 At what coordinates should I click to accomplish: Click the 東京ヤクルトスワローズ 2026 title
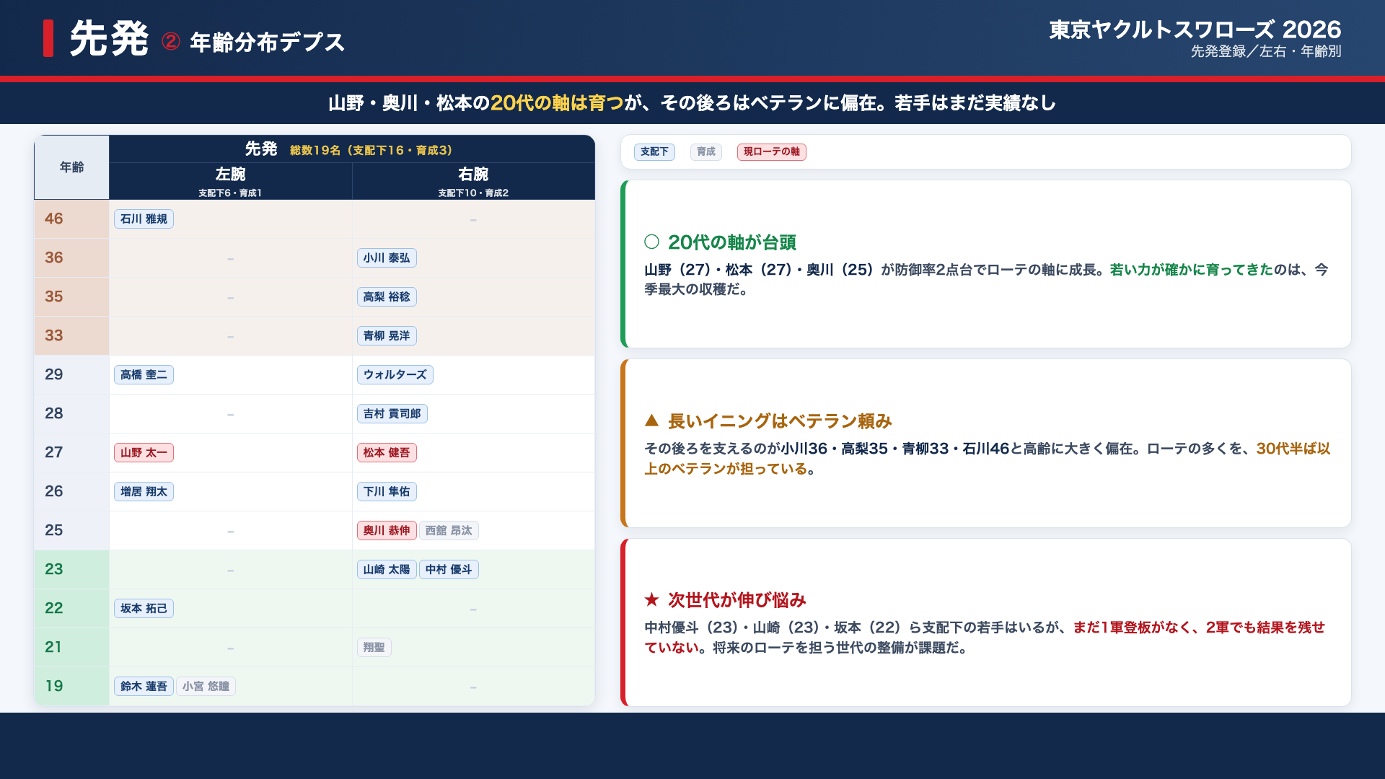pyautogui.click(x=1195, y=30)
